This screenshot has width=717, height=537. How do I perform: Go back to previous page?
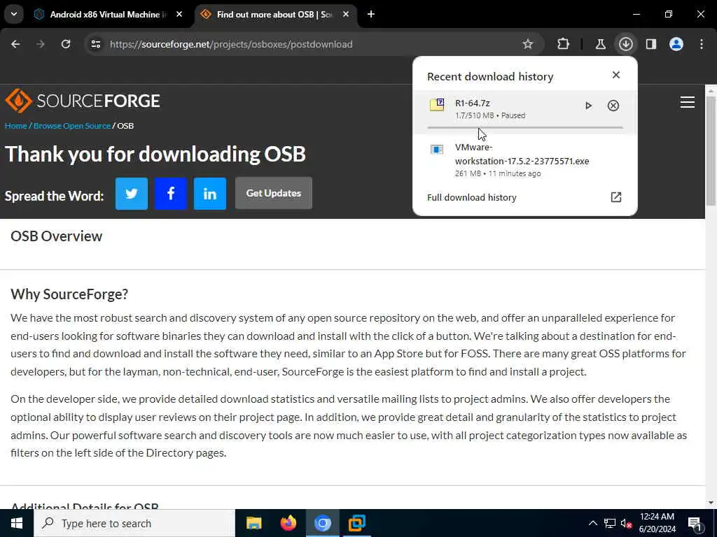coord(15,44)
